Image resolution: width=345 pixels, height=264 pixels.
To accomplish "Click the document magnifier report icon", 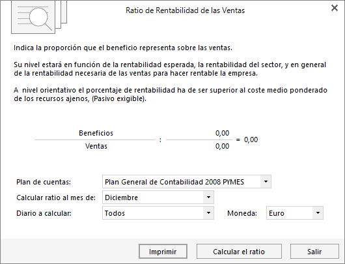I will click(39, 17).
